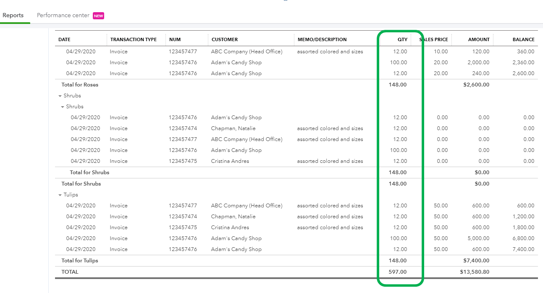Click the pink NEW badge
Viewport: 543px width, 293px height.
point(98,16)
